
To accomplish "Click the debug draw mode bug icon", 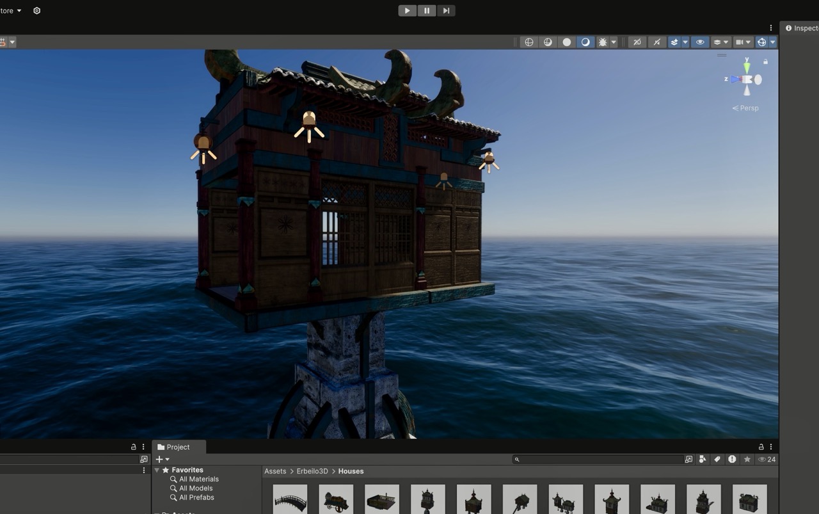I will pyautogui.click(x=603, y=42).
